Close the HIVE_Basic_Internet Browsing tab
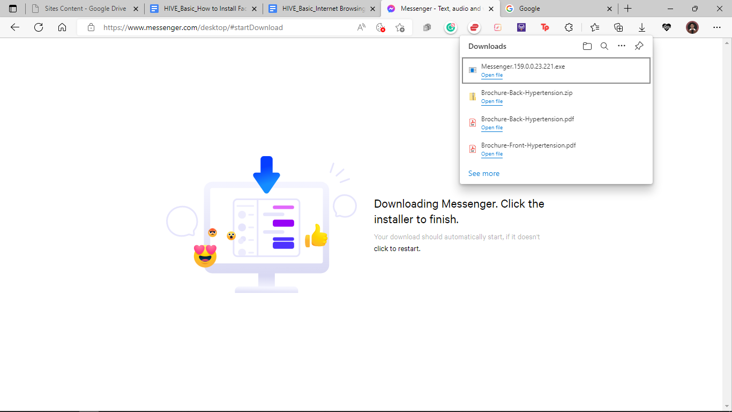 (373, 9)
